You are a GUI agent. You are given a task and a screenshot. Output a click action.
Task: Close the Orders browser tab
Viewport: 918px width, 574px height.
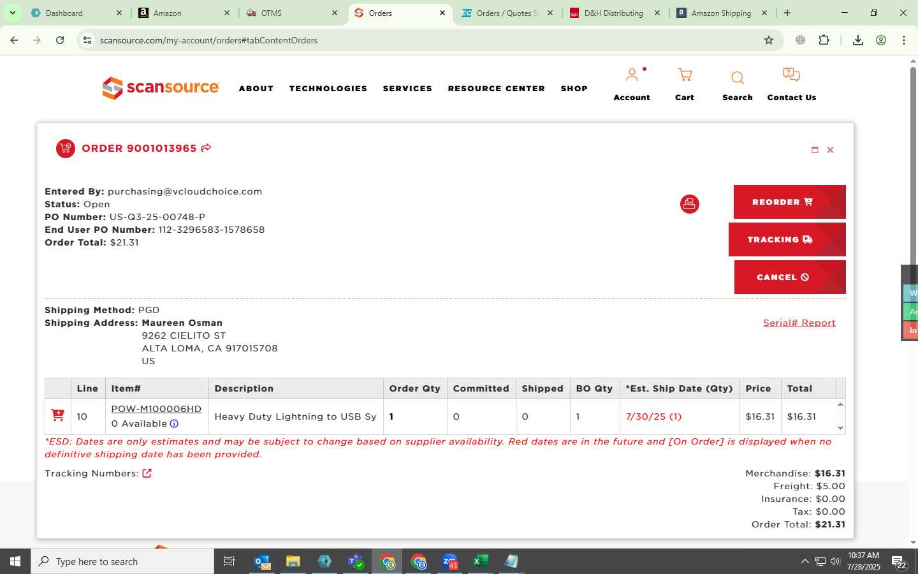coord(442,13)
